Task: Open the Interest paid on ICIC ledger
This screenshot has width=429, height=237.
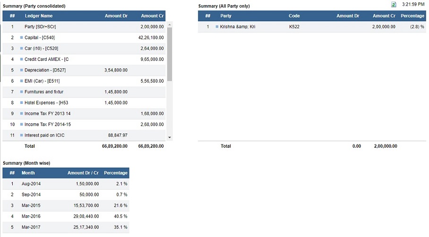Action: [x=44, y=135]
